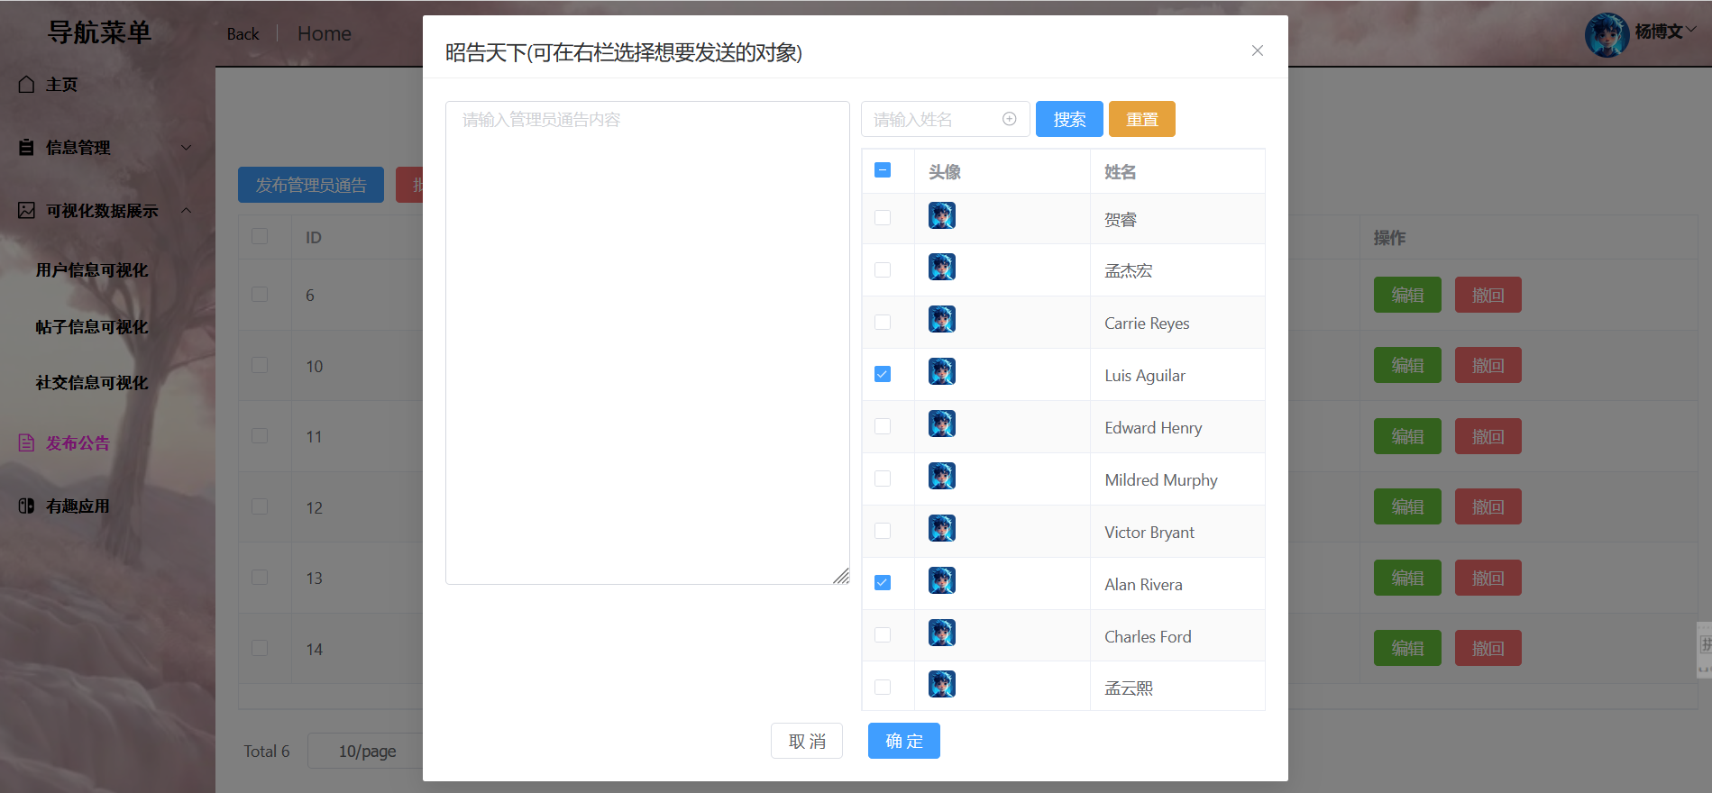Focus the 请输入管理员通告内容 textarea
The height and width of the screenshot is (793, 1712).
pos(647,342)
